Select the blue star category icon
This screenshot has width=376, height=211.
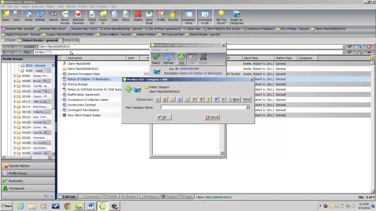179,100
